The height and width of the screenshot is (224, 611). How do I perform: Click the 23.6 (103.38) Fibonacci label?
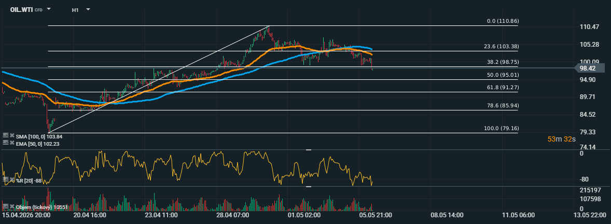[501, 46]
